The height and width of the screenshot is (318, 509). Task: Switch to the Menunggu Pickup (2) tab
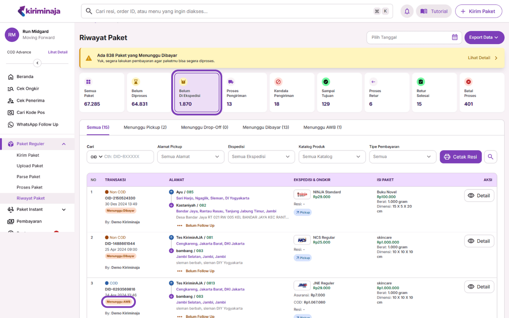[x=145, y=128]
